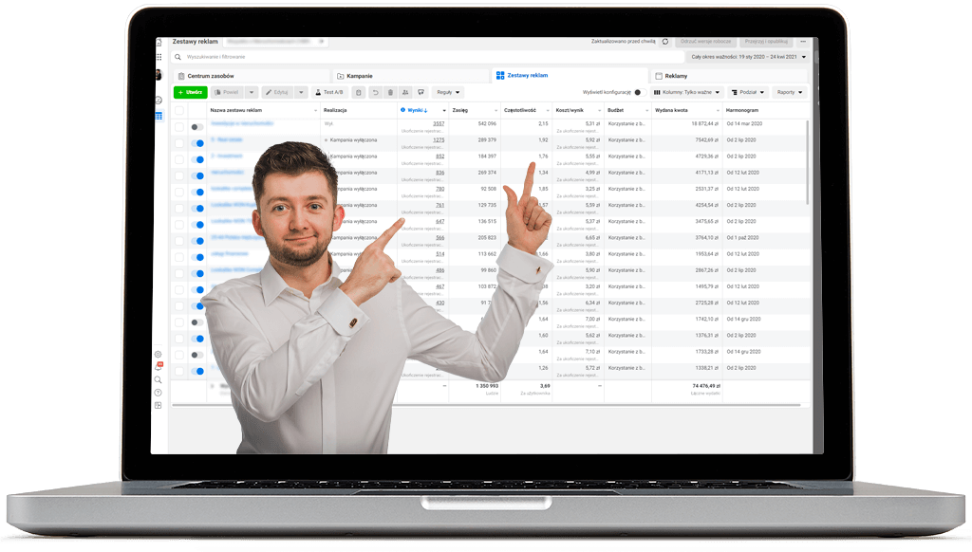Switch to the 'Kampanie' tab
The image size is (972, 552).
tap(359, 75)
